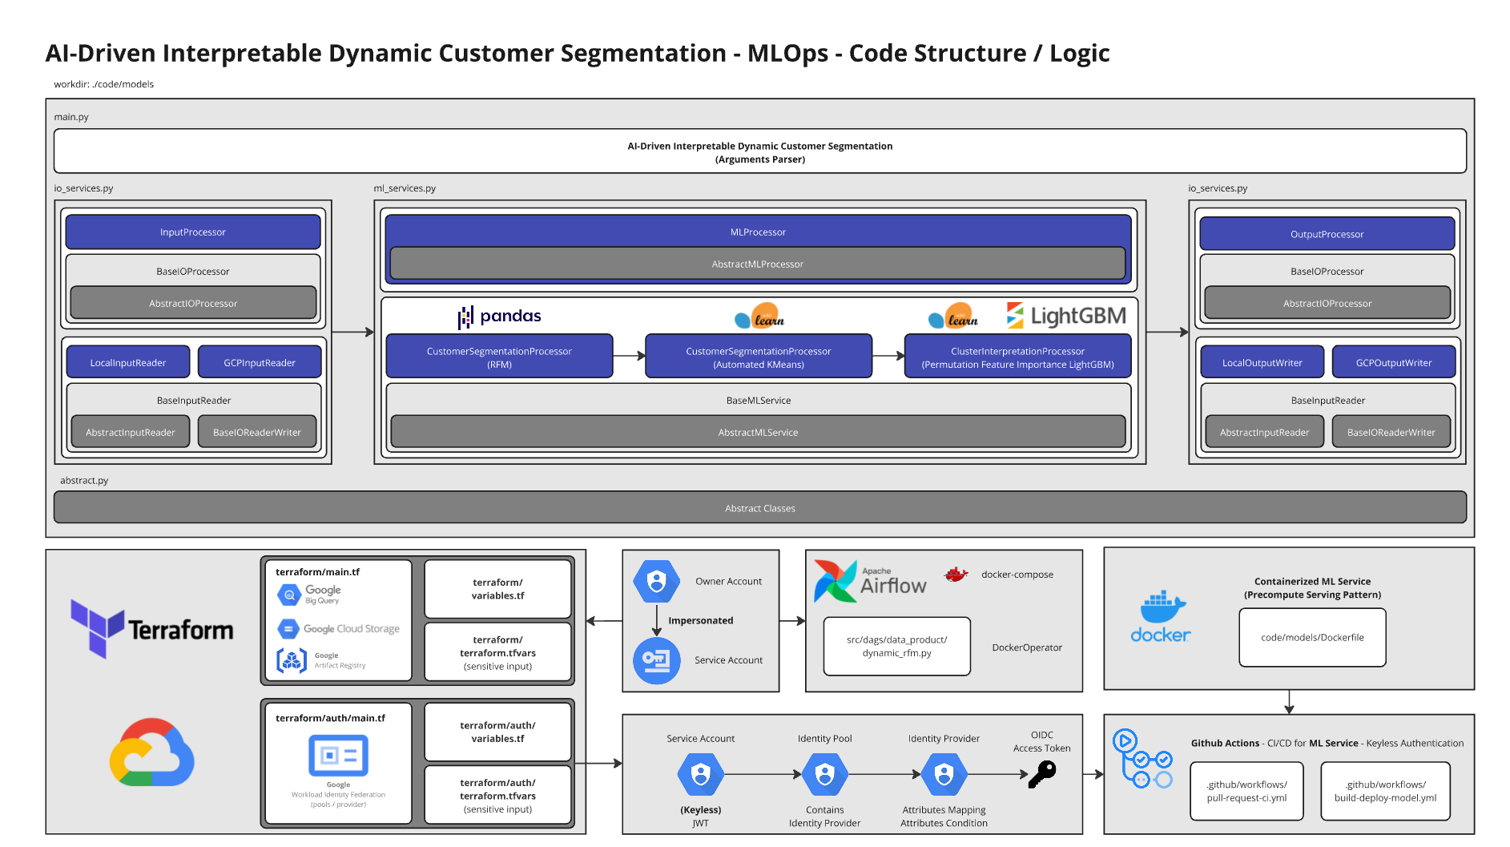Image resolution: width=1510 pixels, height=847 pixels.
Task: Select the OutputProcessor box
Action: tap(1327, 234)
